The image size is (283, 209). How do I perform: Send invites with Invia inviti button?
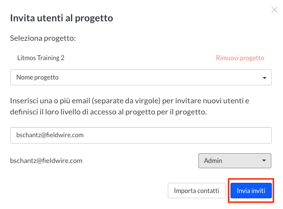251,191
